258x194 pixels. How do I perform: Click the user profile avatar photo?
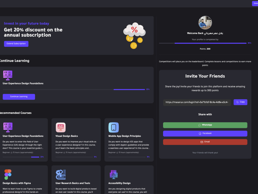pyautogui.click(x=205, y=23)
